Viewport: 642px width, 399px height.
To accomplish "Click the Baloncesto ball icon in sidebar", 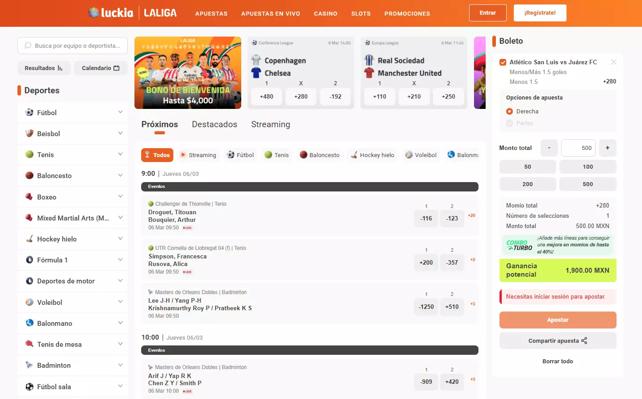I will click(29, 175).
